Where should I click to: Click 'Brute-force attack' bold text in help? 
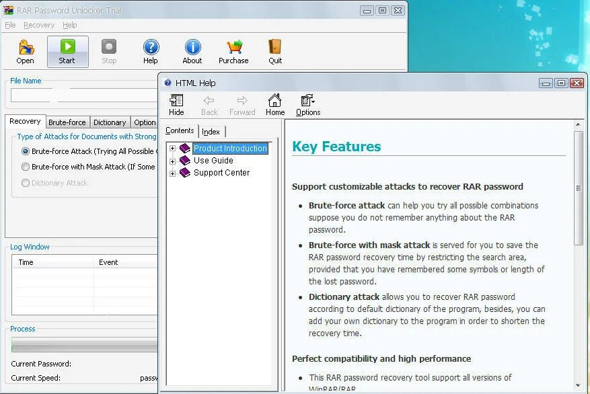[x=346, y=205]
